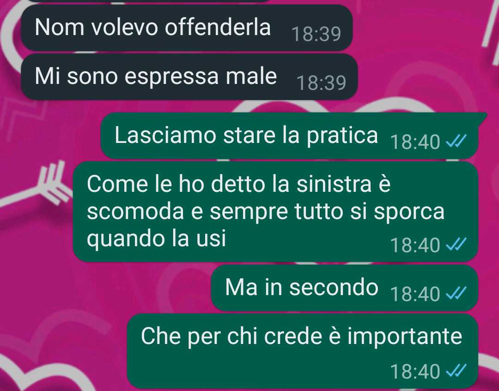The width and height of the screenshot is (499, 391).
Task: Tap the 'Nom volevo offenderla' message bubble
Action: click(187, 28)
